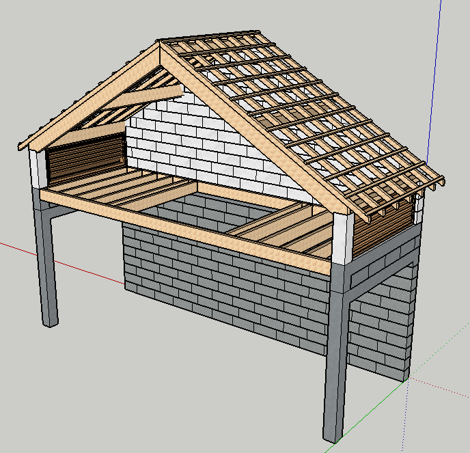The image size is (470, 453).
Task: Pick the diagonal wooden brace in the gable
Action: tap(144, 96)
